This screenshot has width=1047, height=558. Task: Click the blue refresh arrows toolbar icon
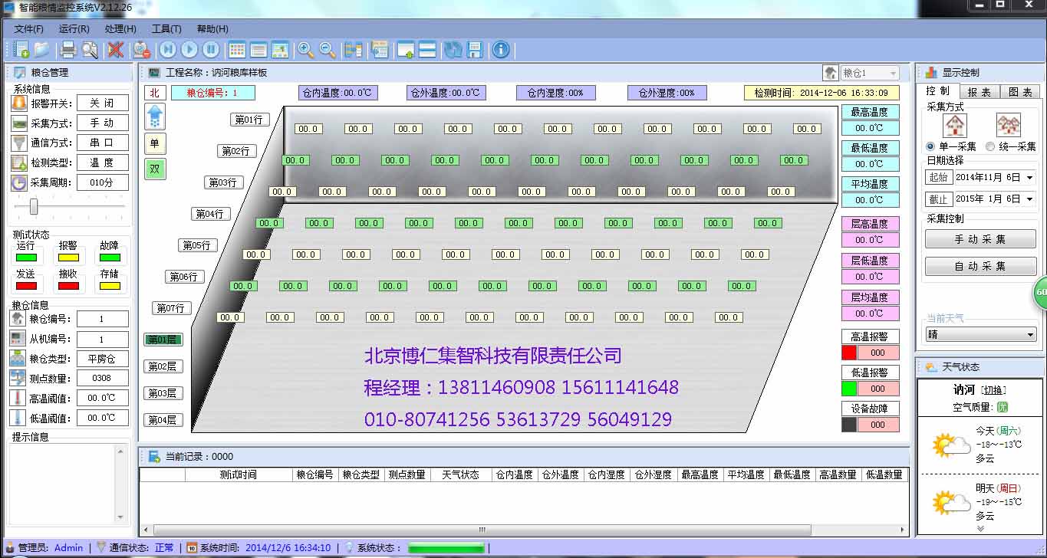(x=453, y=50)
